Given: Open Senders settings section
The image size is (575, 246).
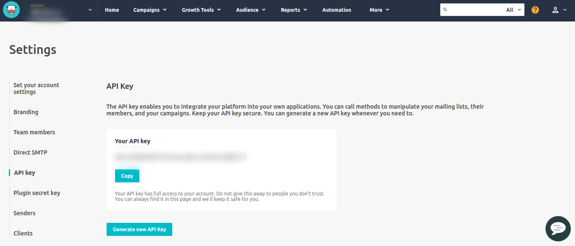Looking at the screenshot, I should pyautogui.click(x=24, y=213).
